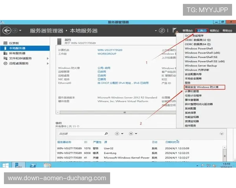Expand 远程桌面服务 arrow
The width and height of the screenshot is (236, 188).
48,63
